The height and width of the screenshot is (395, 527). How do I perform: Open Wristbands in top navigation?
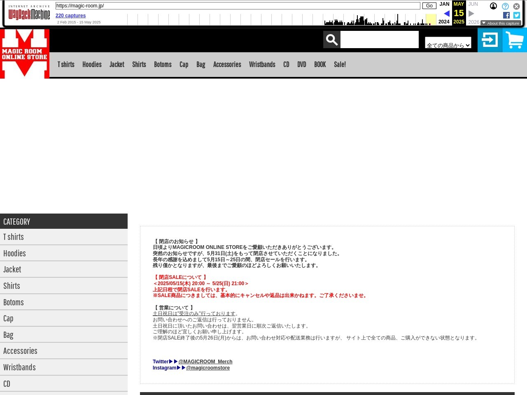click(262, 65)
